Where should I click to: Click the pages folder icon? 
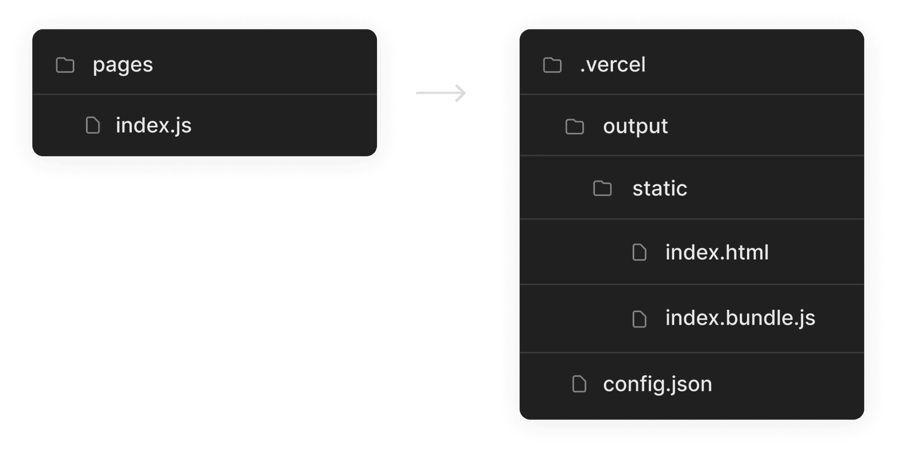tap(65, 65)
